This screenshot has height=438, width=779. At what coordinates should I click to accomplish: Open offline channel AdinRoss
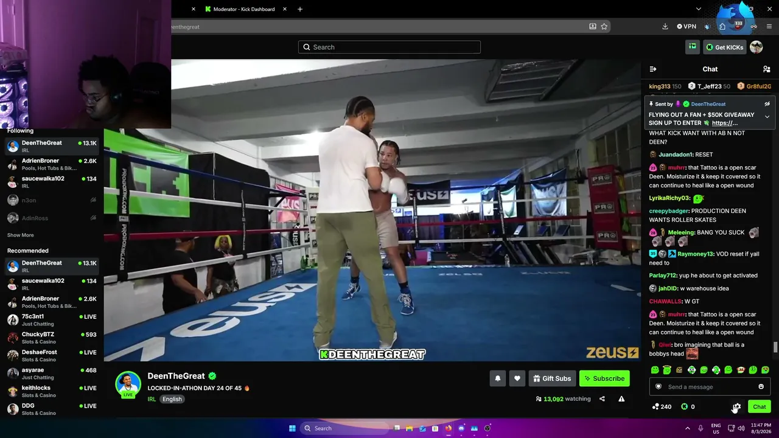[x=52, y=218]
